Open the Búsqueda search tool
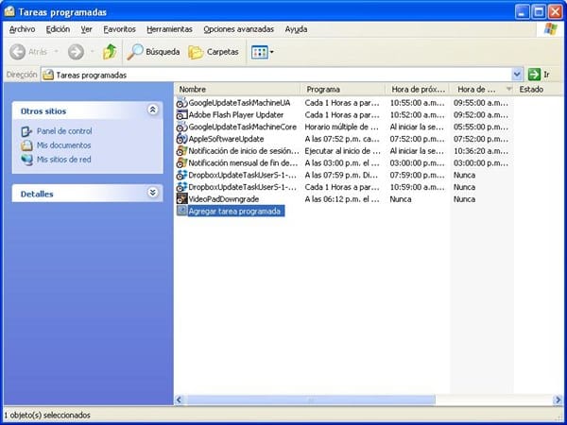 153,52
